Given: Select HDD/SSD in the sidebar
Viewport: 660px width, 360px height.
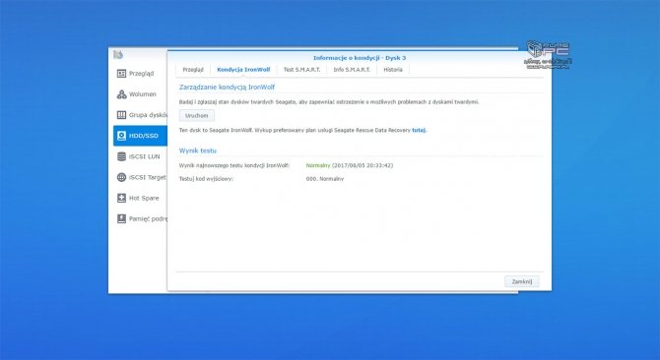Looking at the screenshot, I should point(140,136).
